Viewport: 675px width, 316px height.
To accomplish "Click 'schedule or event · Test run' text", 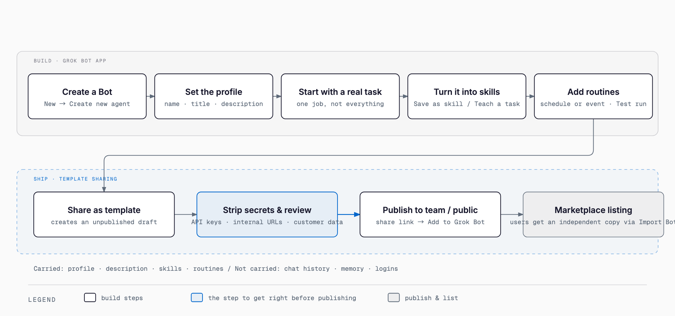I will [x=593, y=104].
